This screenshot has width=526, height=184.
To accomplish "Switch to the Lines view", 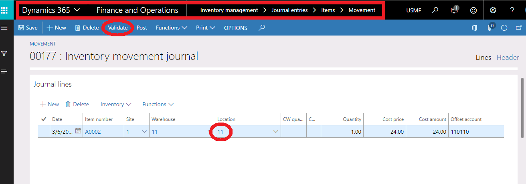I will [483, 57].
